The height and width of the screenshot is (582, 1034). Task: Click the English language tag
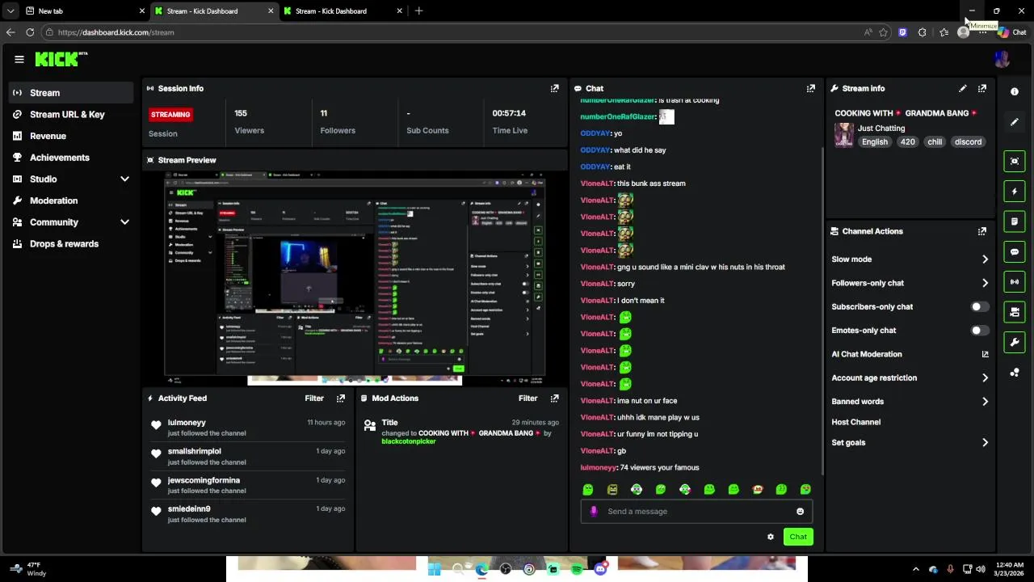point(874,141)
